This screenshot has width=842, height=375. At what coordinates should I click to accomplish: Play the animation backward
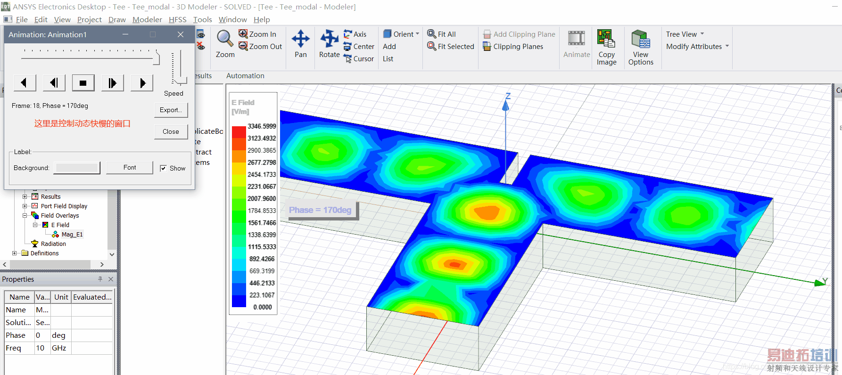pyautogui.click(x=25, y=83)
